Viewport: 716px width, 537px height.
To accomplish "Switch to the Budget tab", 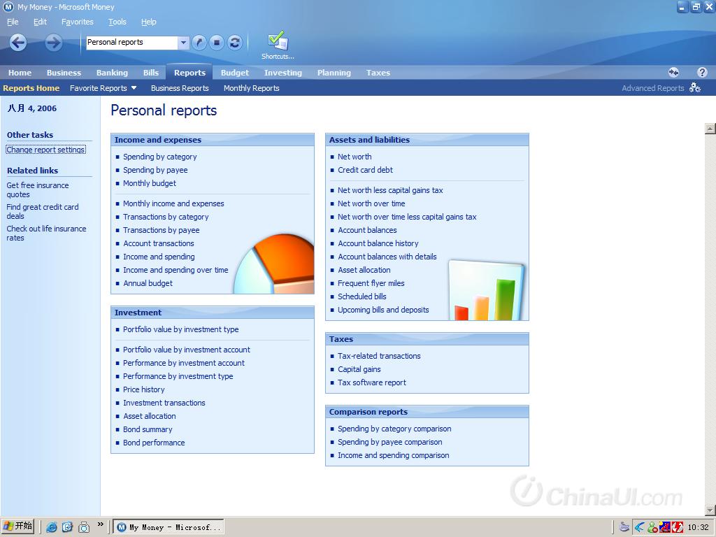I will tap(235, 73).
